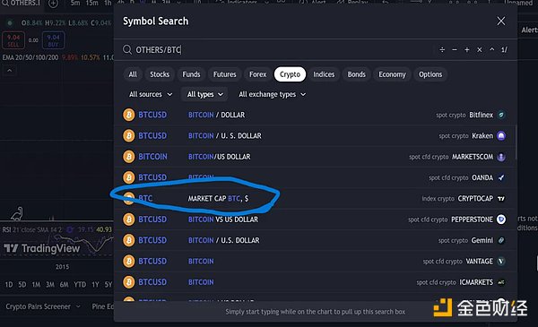Click the multiply operator icon in search bar
This screenshot has height=327, width=538.
tap(480, 50)
